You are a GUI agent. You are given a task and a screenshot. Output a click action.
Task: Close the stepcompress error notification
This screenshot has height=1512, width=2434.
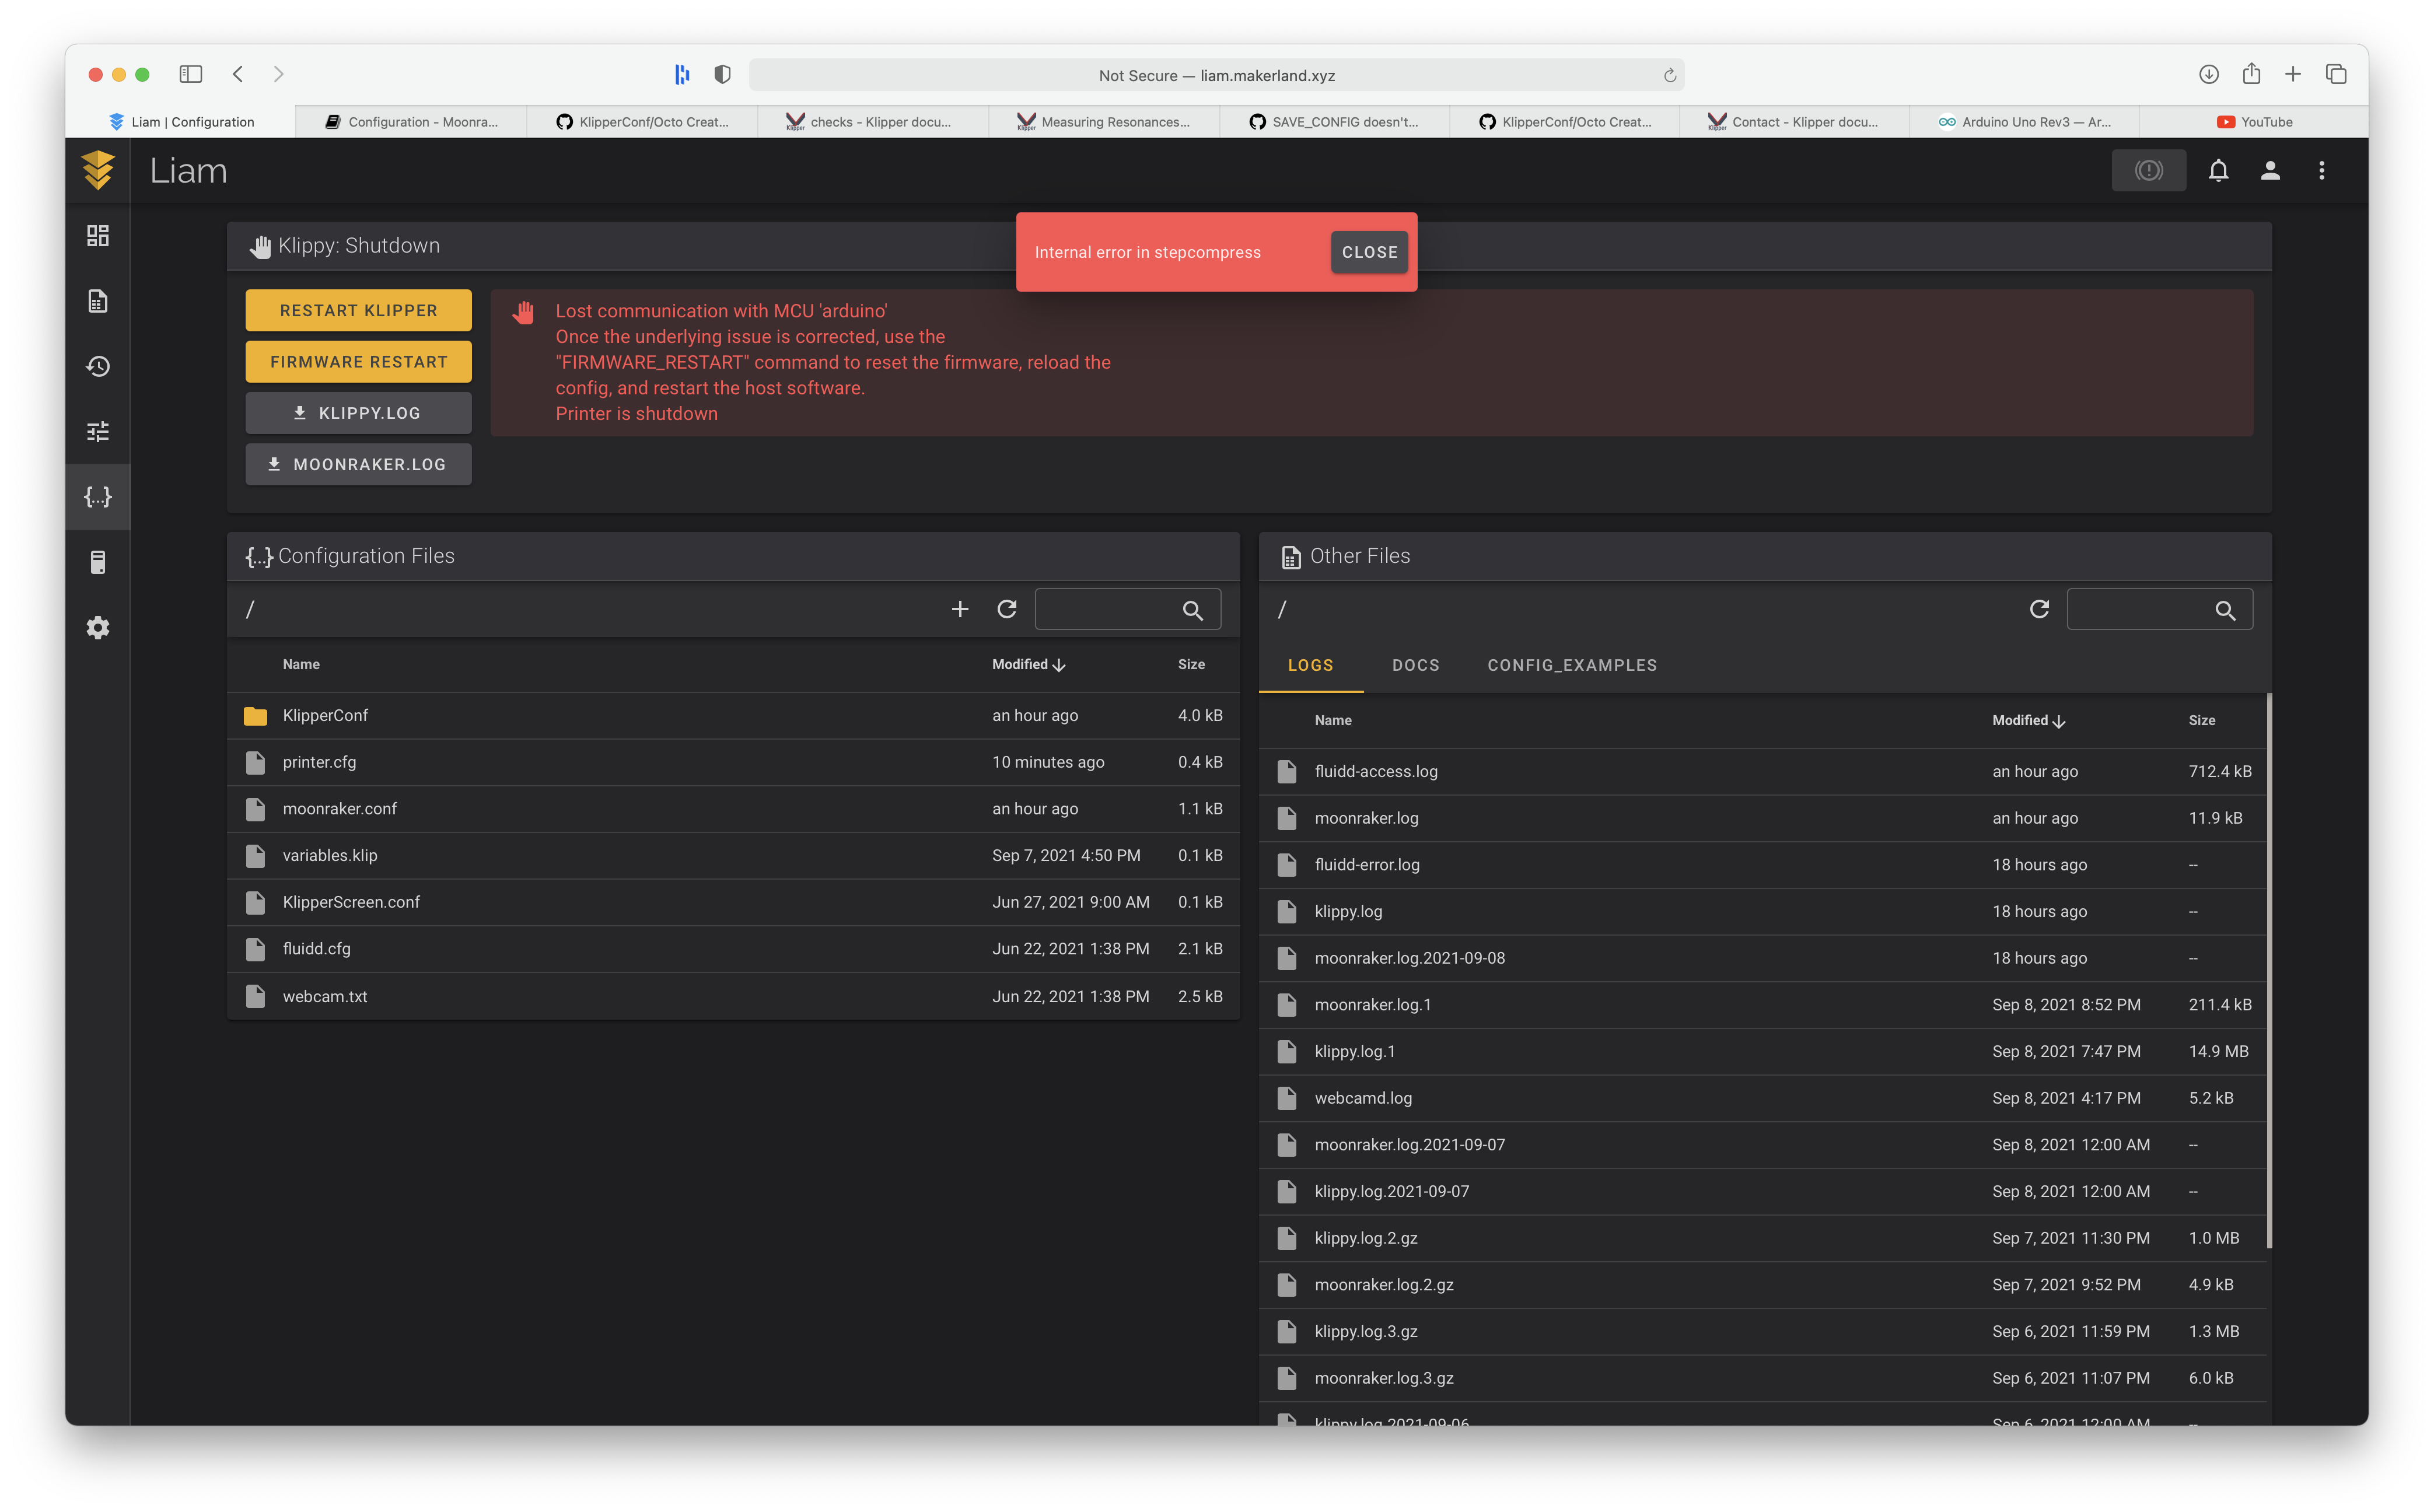[x=1369, y=252]
